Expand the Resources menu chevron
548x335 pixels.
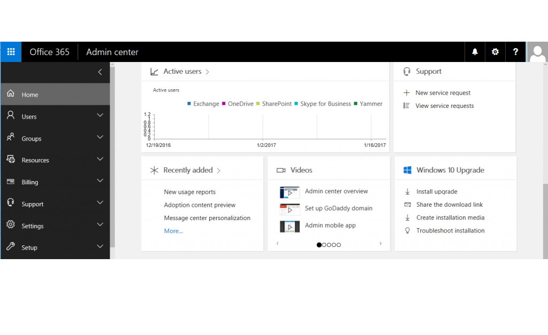(100, 159)
